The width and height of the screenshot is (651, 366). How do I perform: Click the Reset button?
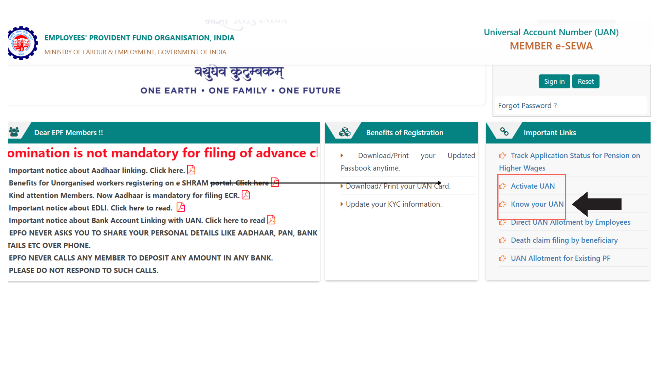[586, 81]
